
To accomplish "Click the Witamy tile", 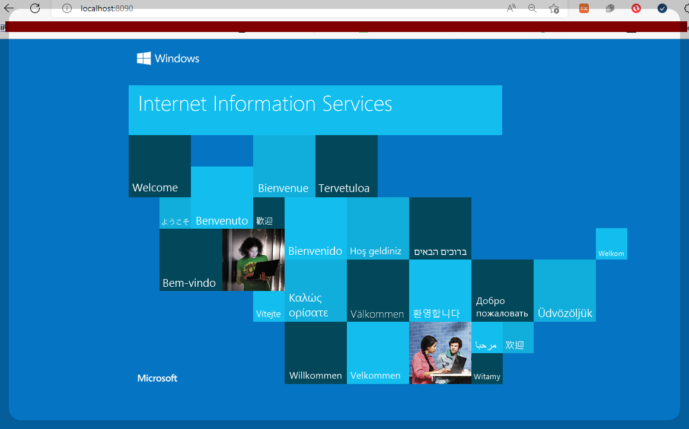I will [487, 369].
